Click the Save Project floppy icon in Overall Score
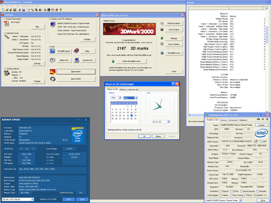Viewport: 271px width, 203px height. (162, 29)
